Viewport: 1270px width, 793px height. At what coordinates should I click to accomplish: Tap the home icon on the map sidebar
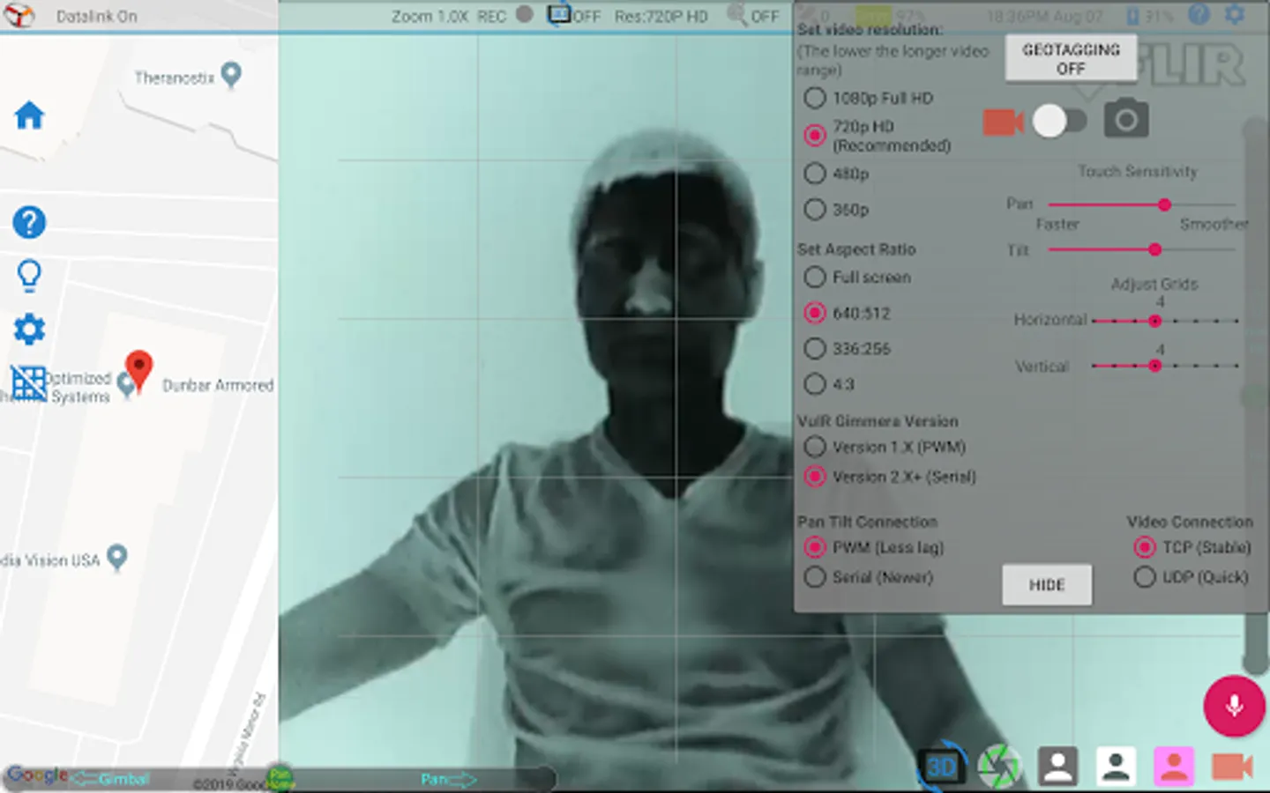(x=29, y=115)
